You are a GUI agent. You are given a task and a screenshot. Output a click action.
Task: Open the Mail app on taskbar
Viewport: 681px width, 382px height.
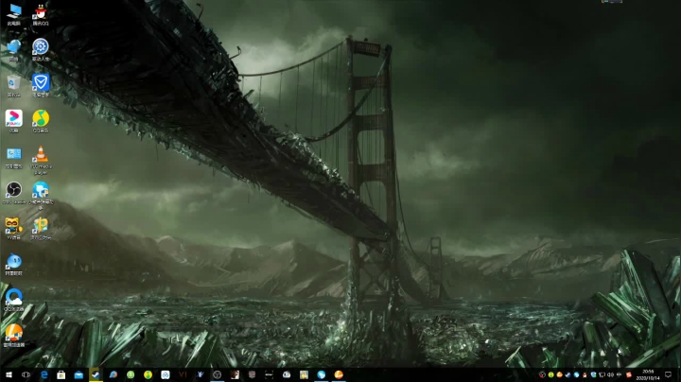(79, 374)
